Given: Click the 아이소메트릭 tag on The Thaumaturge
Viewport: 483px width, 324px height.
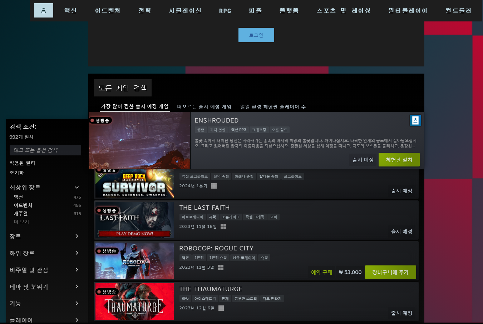Looking at the screenshot, I should (205, 299).
